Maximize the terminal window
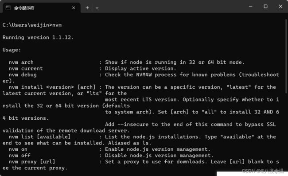 click(x=265, y=7)
